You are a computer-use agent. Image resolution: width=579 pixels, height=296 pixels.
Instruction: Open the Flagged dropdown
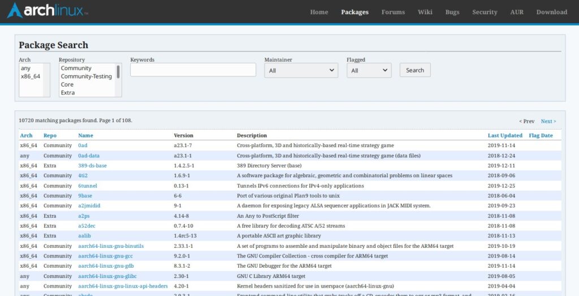tap(369, 70)
